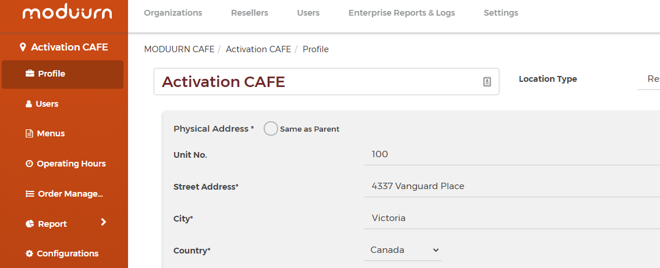This screenshot has height=268, width=660.
Task: Click the gear icon for Configurations
Action: [x=29, y=253]
